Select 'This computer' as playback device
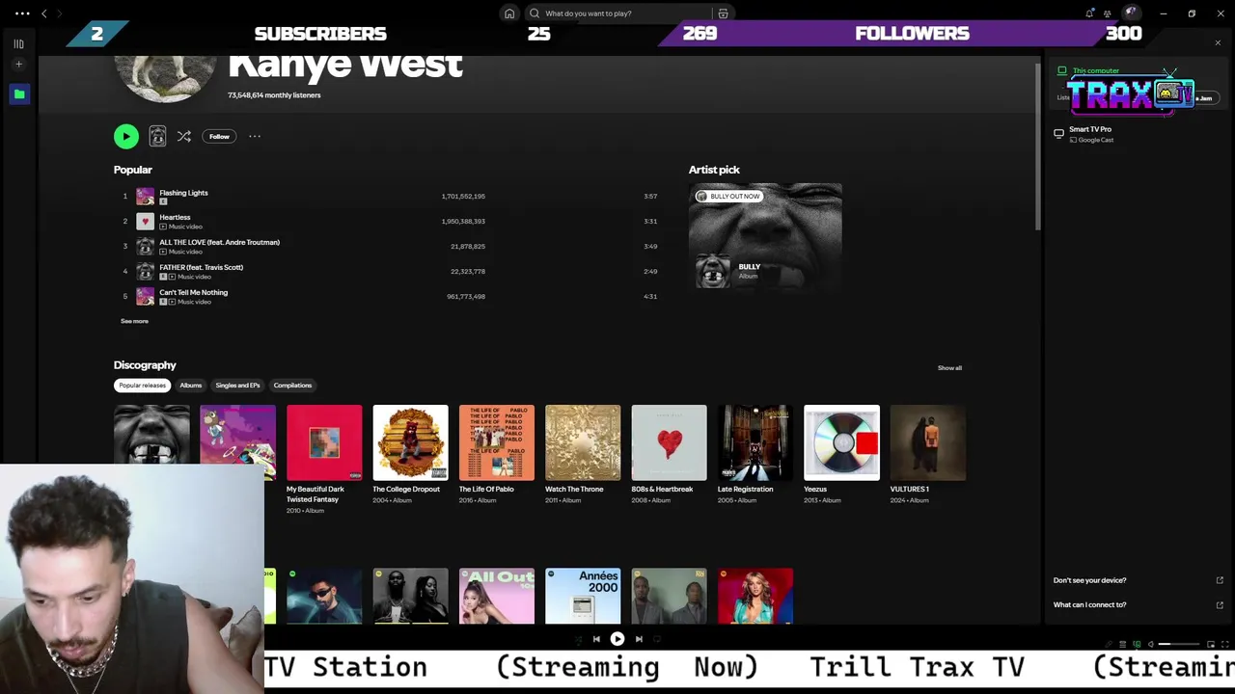1235x694 pixels. tap(1095, 71)
